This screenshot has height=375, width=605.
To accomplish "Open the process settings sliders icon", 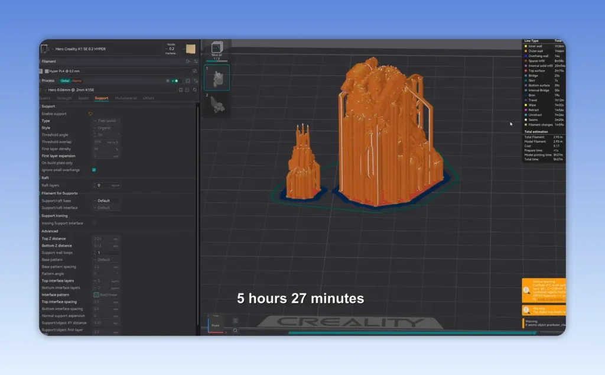I will pyautogui.click(x=196, y=80).
